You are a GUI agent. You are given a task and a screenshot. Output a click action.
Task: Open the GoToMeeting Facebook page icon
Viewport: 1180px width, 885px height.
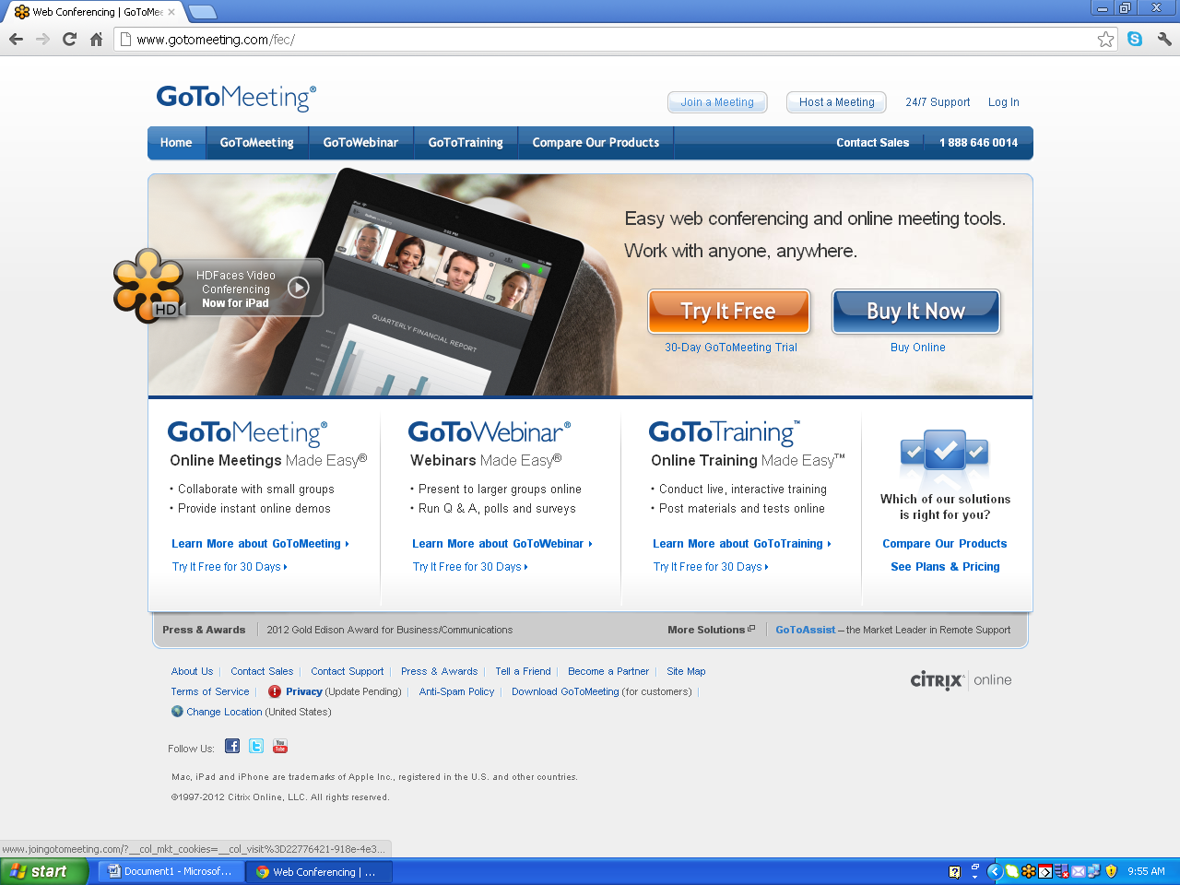point(232,746)
